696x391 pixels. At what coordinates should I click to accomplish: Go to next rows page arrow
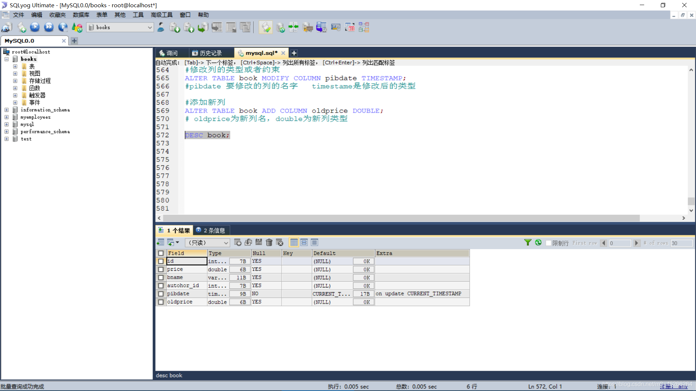tap(637, 243)
